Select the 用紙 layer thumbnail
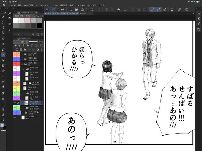 coord(23,118)
